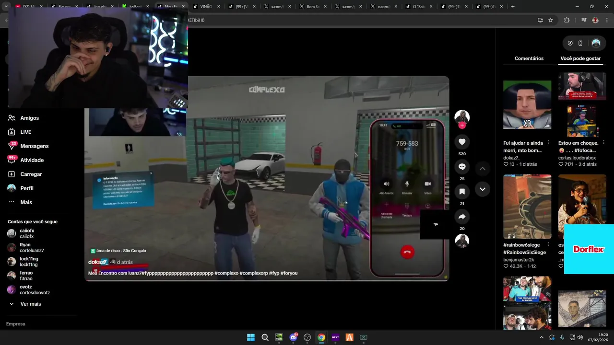The image size is (614, 345).
Task: Click the microphone icon in the system tray
Action: [x=562, y=337]
